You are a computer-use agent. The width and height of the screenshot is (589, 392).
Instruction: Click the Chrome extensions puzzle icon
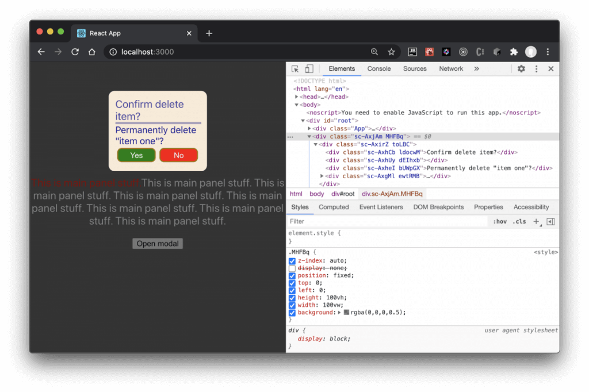tap(514, 52)
